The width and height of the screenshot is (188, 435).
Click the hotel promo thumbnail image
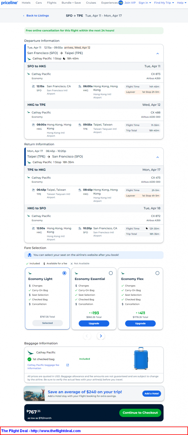35,393
